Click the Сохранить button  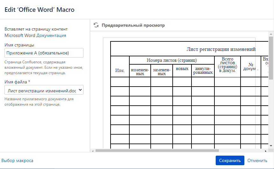(230, 160)
